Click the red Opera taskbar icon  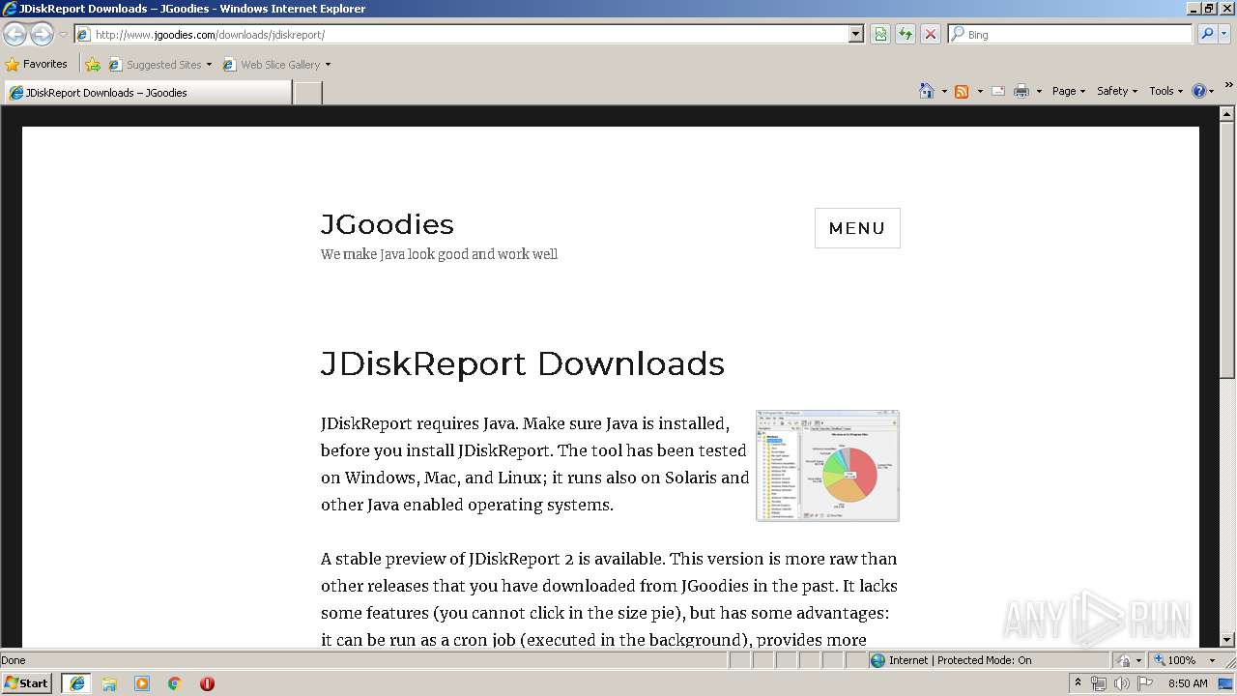pos(207,683)
